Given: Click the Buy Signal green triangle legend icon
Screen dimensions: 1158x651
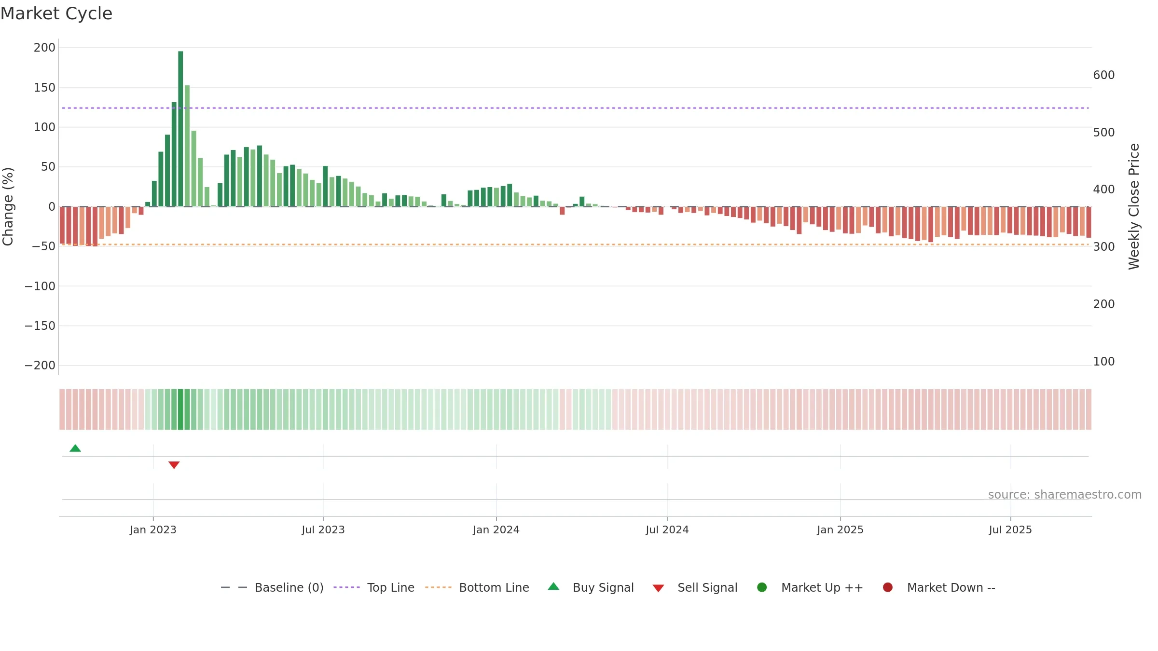Looking at the screenshot, I should [x=554, y=586].
